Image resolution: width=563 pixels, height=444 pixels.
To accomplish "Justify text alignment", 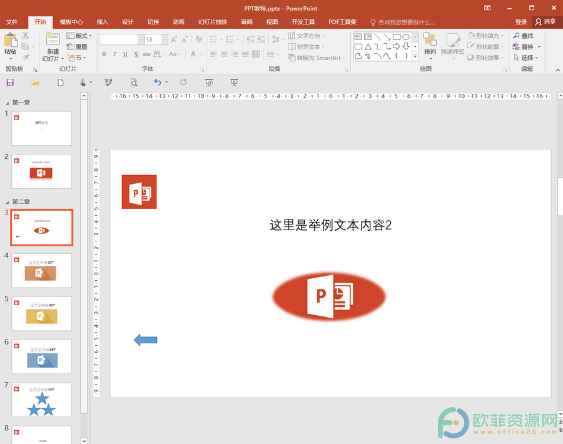I will 245,54.
